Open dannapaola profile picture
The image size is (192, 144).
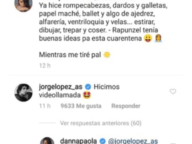(47, 141)
